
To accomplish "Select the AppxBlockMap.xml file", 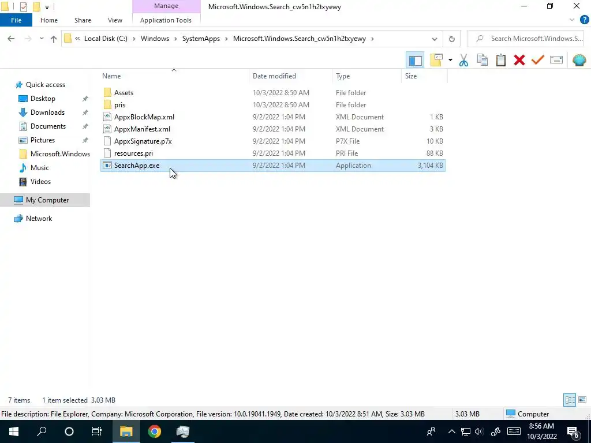I will (x=144, y=117).
